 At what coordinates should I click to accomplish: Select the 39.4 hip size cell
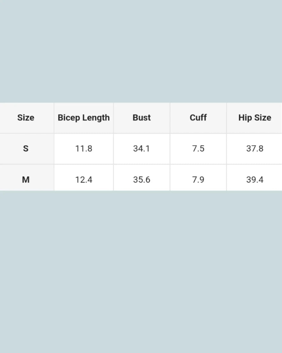click(x=255, y=180)
